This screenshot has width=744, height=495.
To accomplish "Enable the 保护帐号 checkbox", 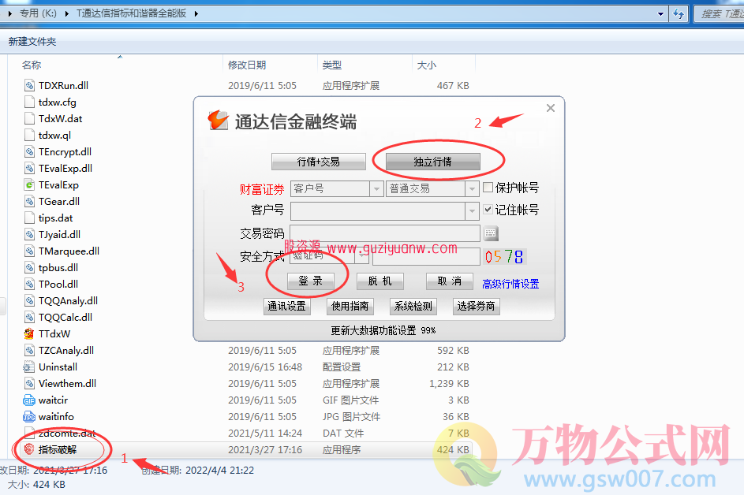I will 488,188.
